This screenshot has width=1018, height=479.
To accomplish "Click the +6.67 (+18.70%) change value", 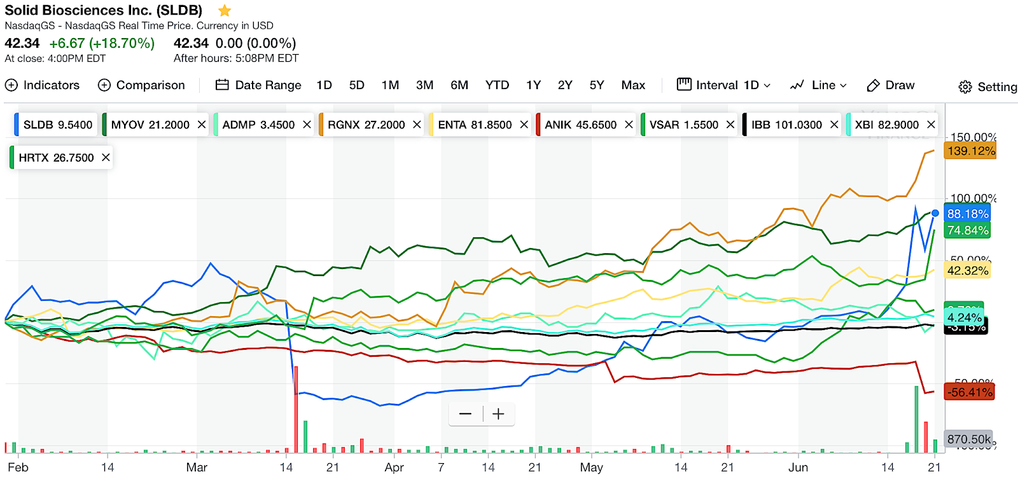I will (102, 43).
